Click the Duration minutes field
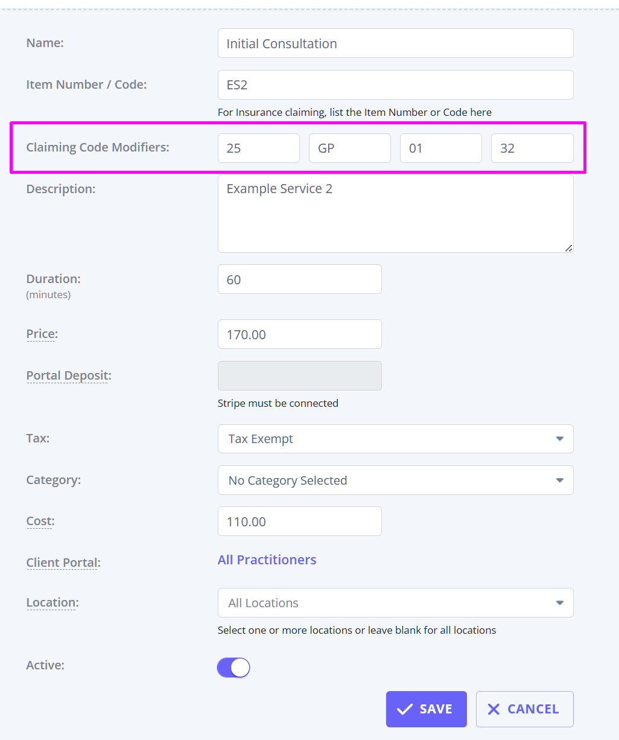 pyautogui.click(x=299, y=279)
